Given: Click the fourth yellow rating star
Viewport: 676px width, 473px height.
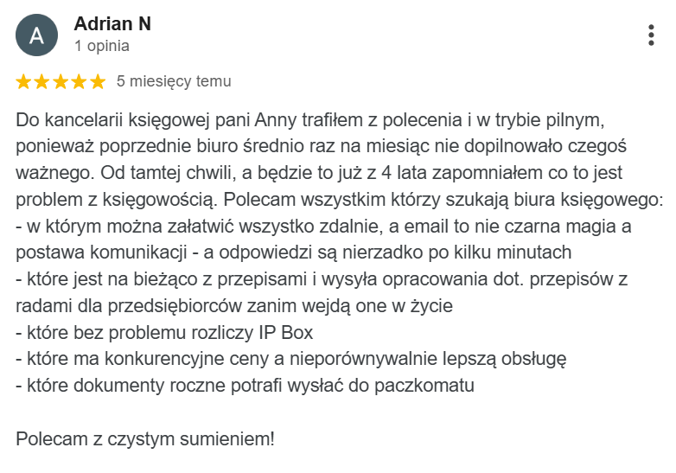Looking at the screenshot, I should 80,81.
